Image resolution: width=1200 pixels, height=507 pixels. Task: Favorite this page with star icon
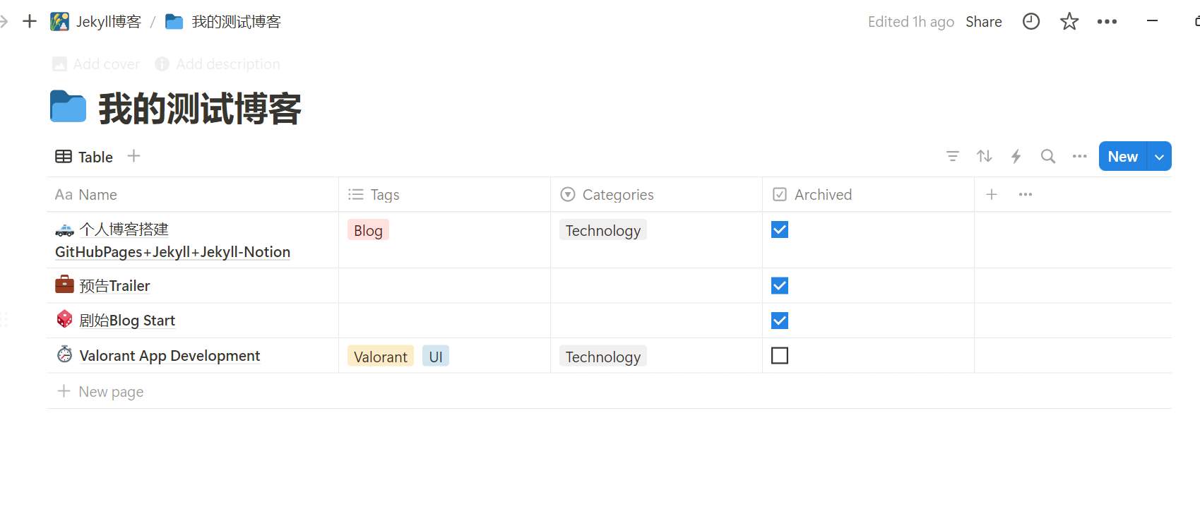1069,21
